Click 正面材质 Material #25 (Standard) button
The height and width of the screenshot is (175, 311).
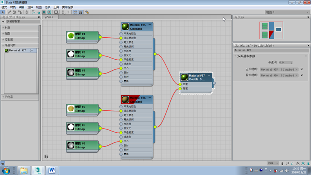tap(279, 69)
